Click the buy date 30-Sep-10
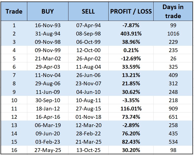Image resolution: width=194 pixels, height=155 pixels. [48, 100]
